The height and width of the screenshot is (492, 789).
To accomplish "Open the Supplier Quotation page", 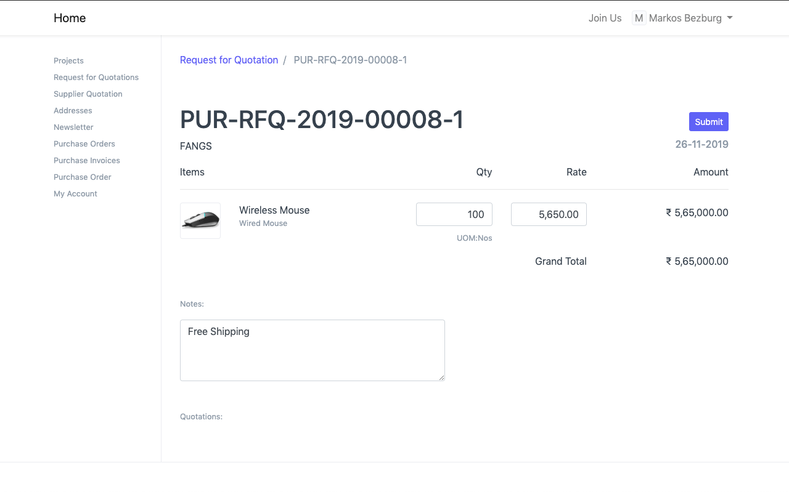I will pyautogui.click(x=88, y=94).
